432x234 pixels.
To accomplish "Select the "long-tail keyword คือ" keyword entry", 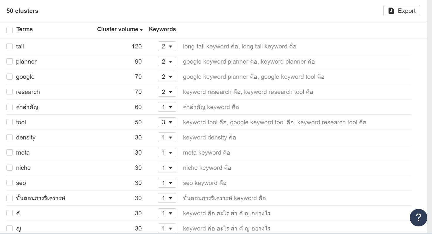I will click(209, 46).
